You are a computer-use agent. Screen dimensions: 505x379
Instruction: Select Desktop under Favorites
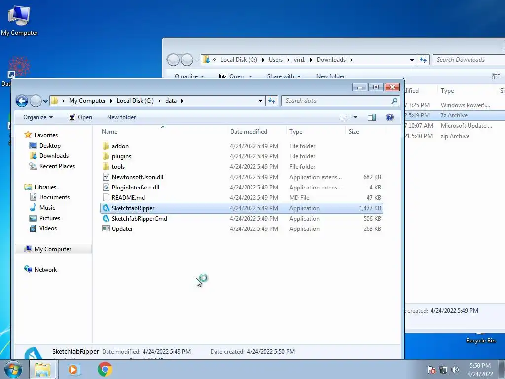[50, 146]
